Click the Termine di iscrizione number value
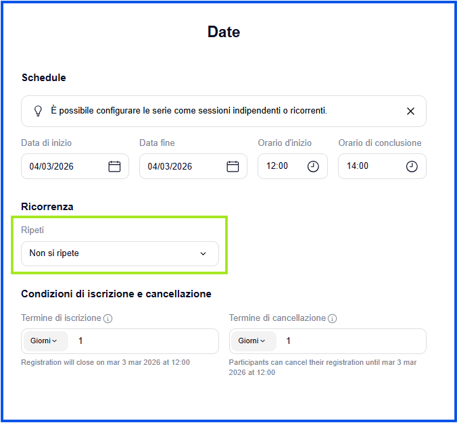The height and width of the screenshot is (425, 457). pyautogui.click(x=80, y=341)
